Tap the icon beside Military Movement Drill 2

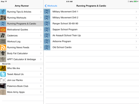tap(47, 18)
